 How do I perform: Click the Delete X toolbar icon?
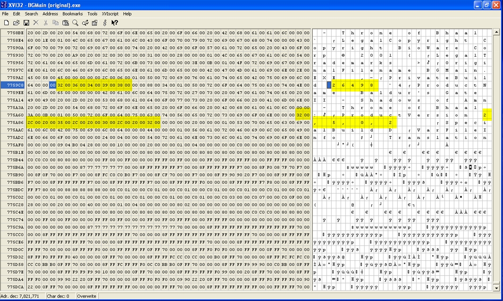coord(36,23)
